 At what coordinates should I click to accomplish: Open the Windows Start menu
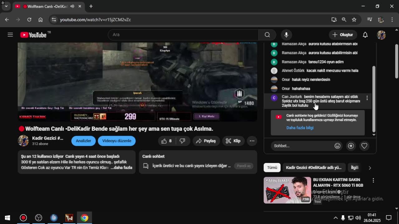point(7,218)
